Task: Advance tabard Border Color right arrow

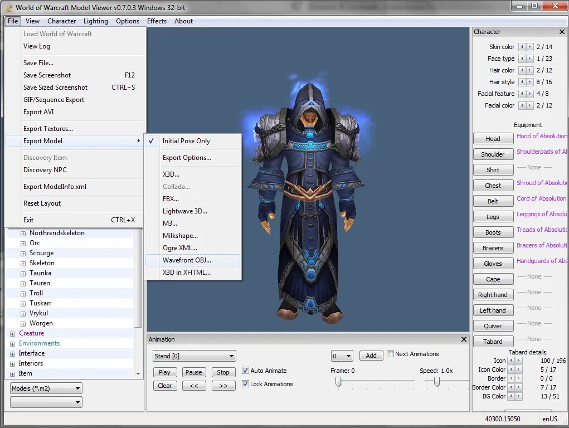Action: (519, 387)
